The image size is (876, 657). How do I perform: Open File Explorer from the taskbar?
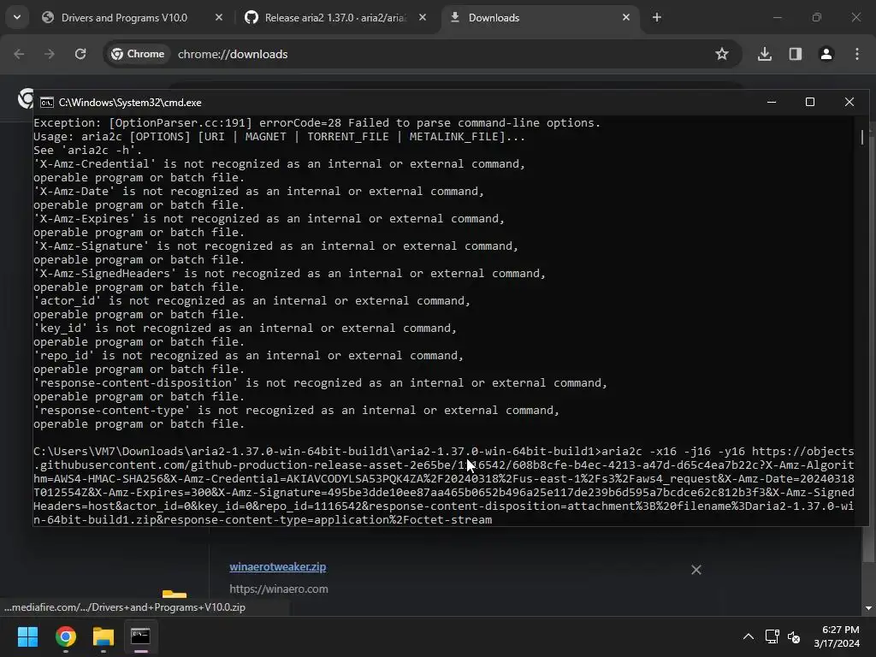tap(104, 636)
